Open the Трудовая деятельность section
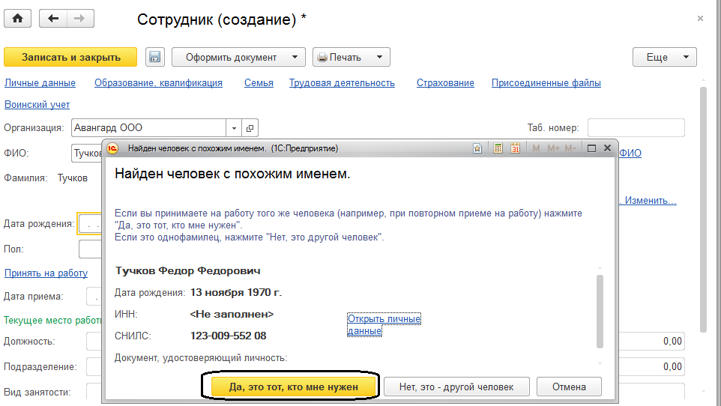 coord(342,83)
